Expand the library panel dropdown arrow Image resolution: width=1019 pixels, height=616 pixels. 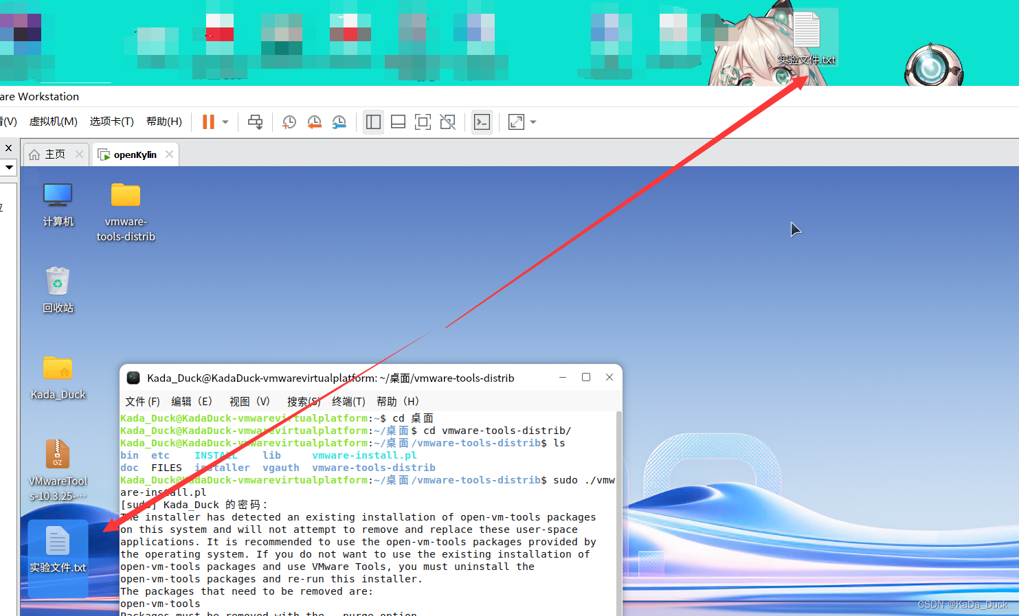click(x=9, y=167)
